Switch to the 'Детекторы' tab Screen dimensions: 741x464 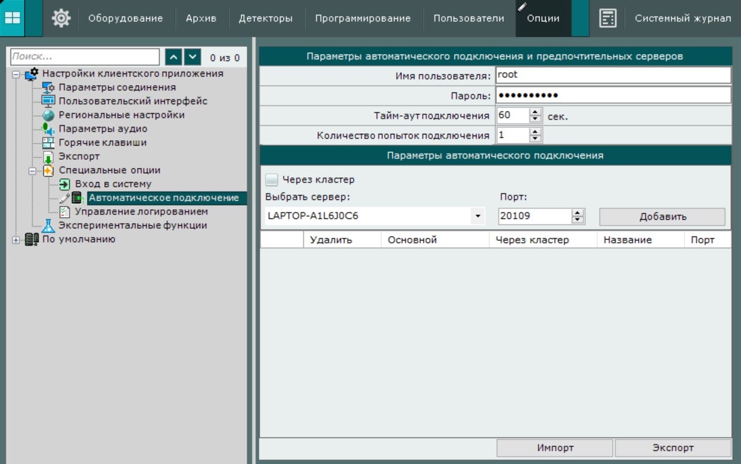point(265,18)
